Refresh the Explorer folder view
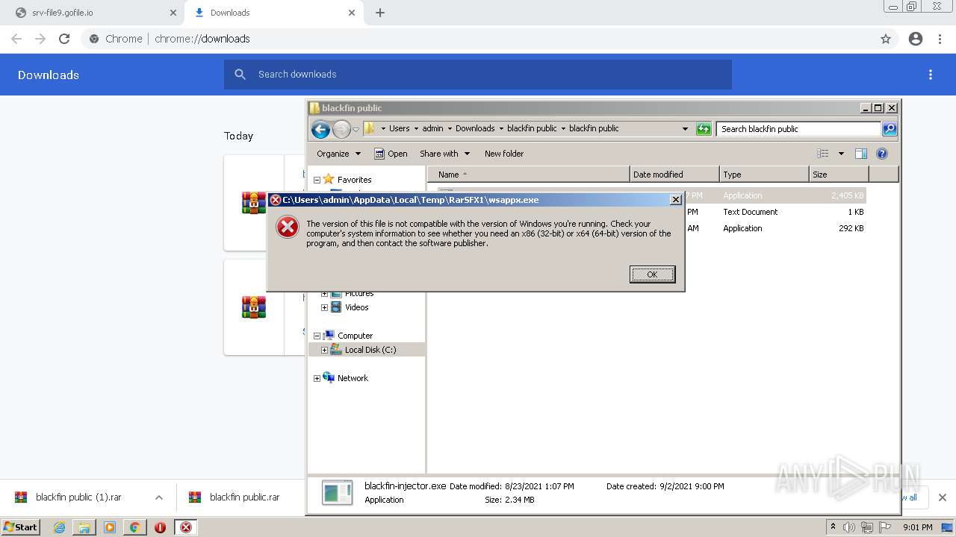Image resolution: width=956 pixels, height=537 pixels. [704, 129]
